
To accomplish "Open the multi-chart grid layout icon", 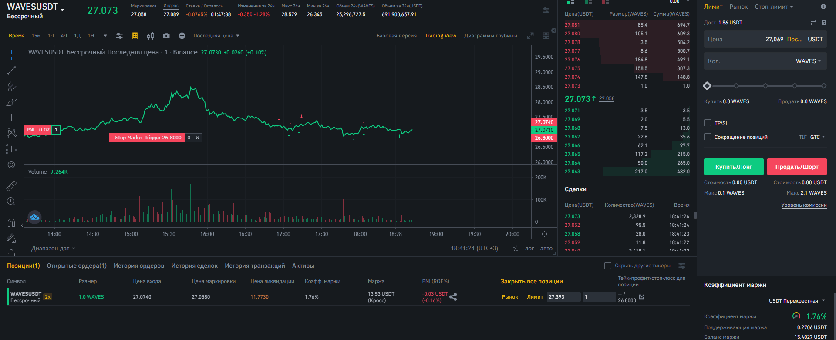I will [x=546, y=36].
